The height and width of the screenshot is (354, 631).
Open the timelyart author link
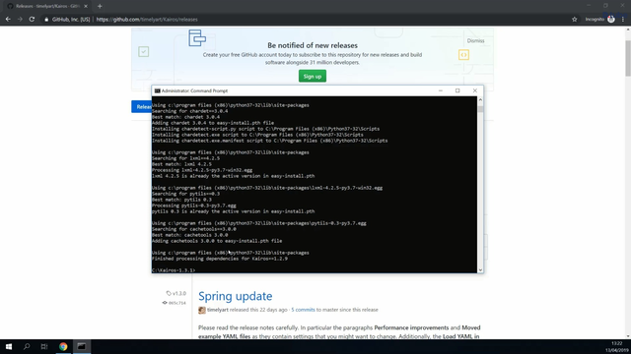218,310
